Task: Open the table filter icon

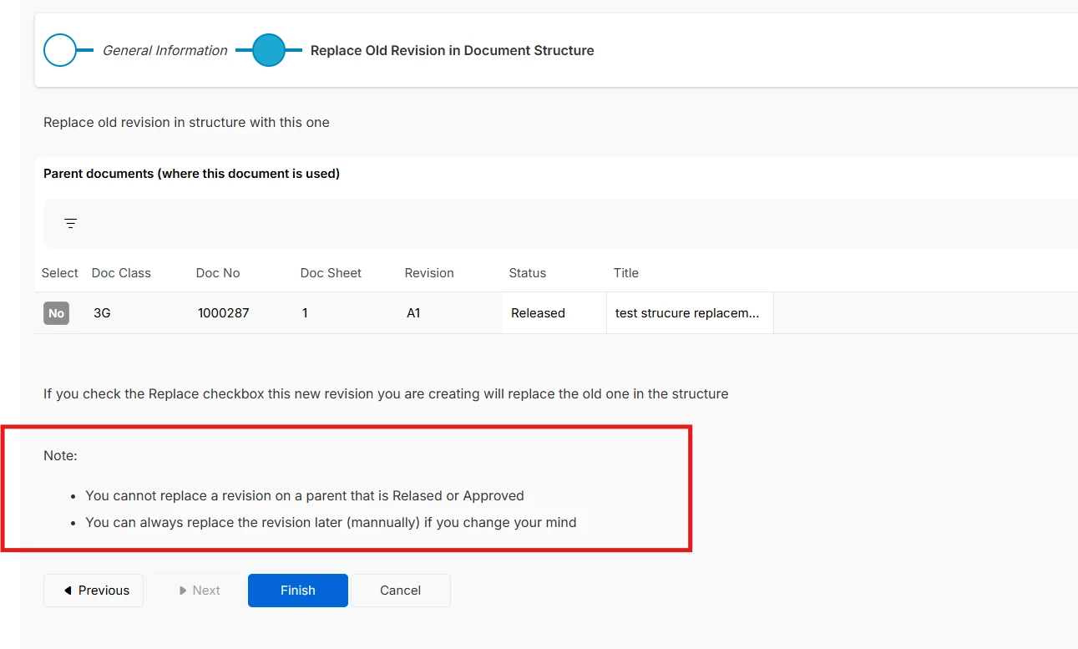Action: point(71,224)
